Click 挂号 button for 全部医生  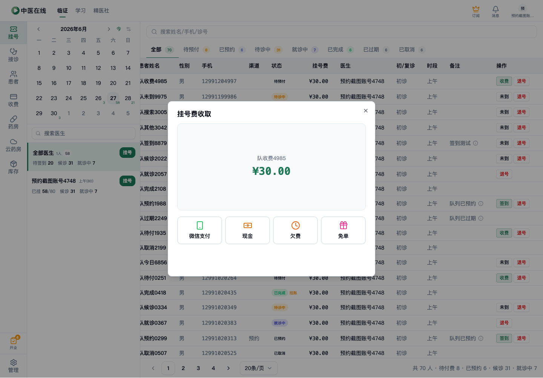click(x=127, y=153)
